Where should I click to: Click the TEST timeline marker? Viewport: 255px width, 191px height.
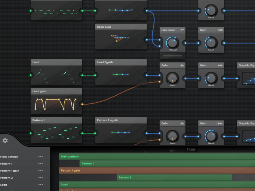pos(191,150)
